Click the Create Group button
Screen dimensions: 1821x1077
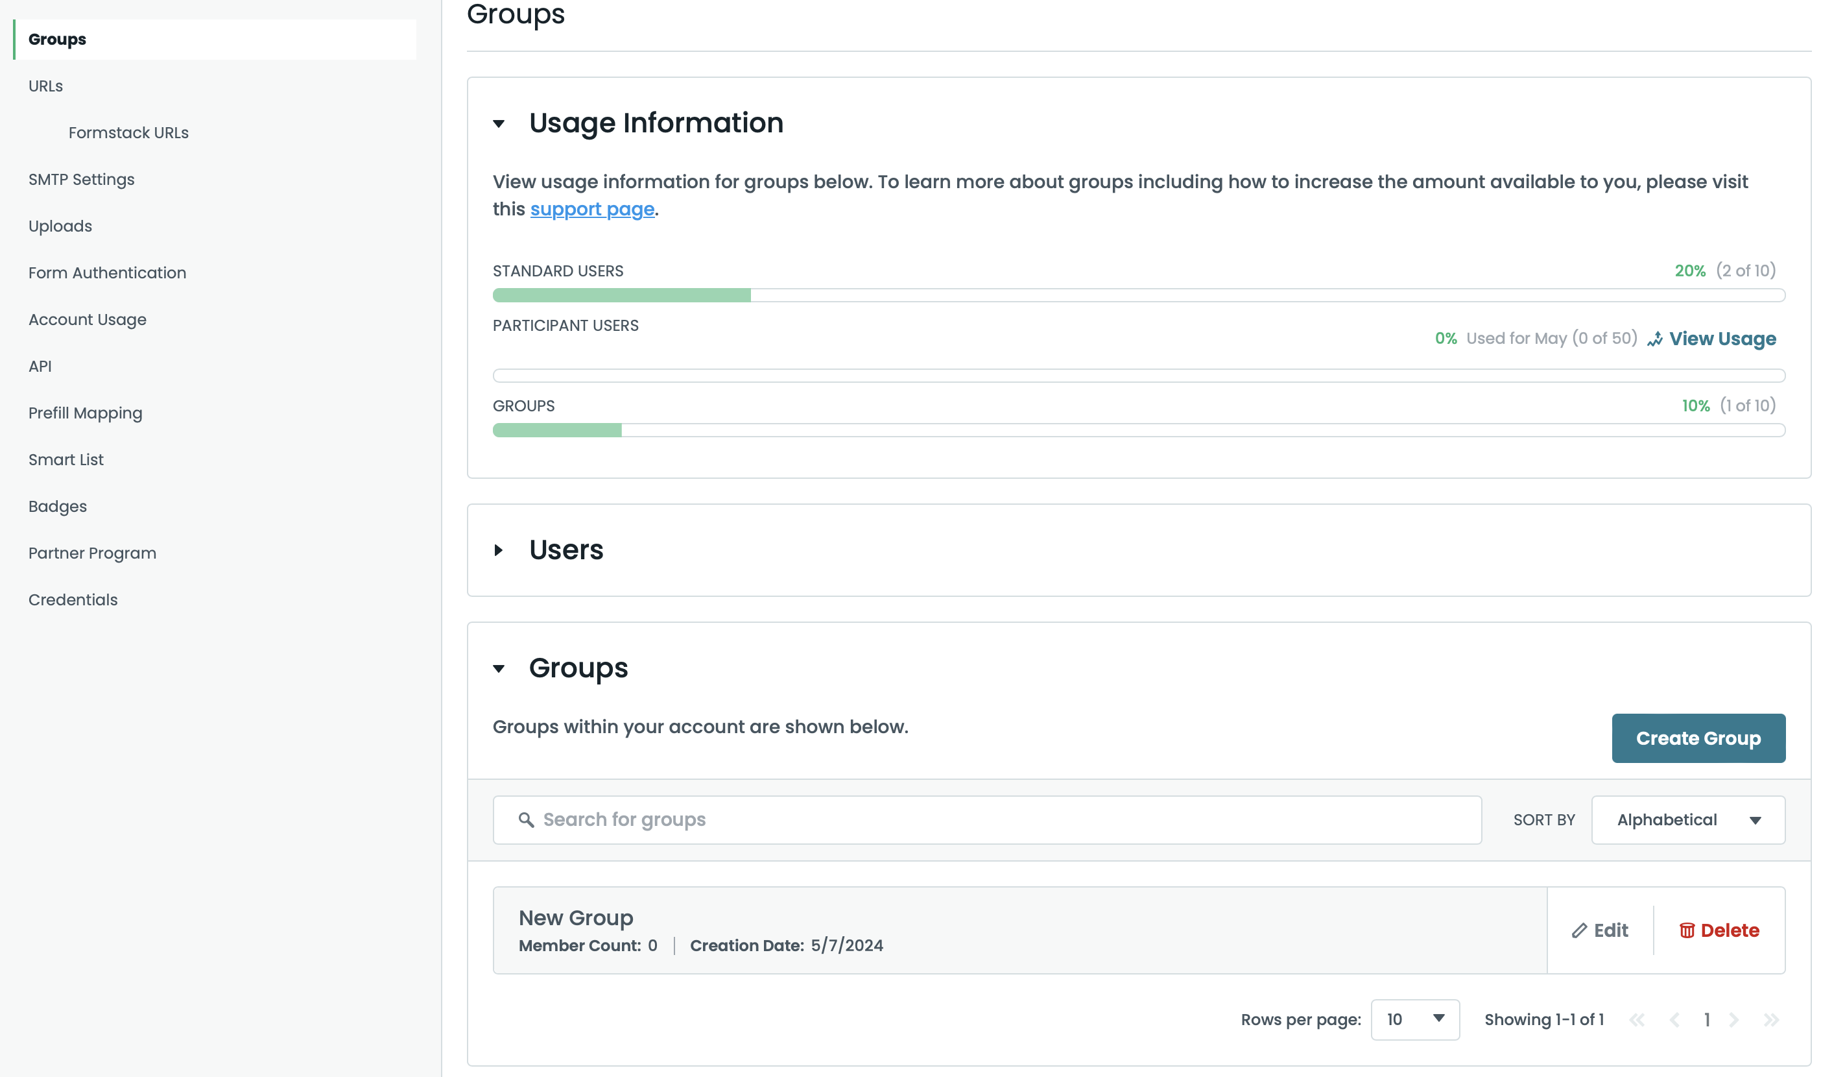click(1698, 738)
